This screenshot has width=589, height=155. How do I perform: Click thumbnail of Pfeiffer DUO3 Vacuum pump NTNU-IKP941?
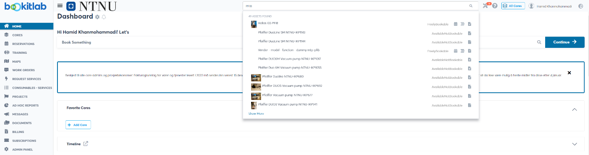[x=254, y=105]
